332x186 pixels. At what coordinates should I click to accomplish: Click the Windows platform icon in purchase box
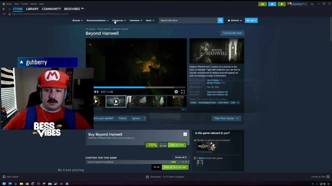pyautogui.click(x=185, y=134)
